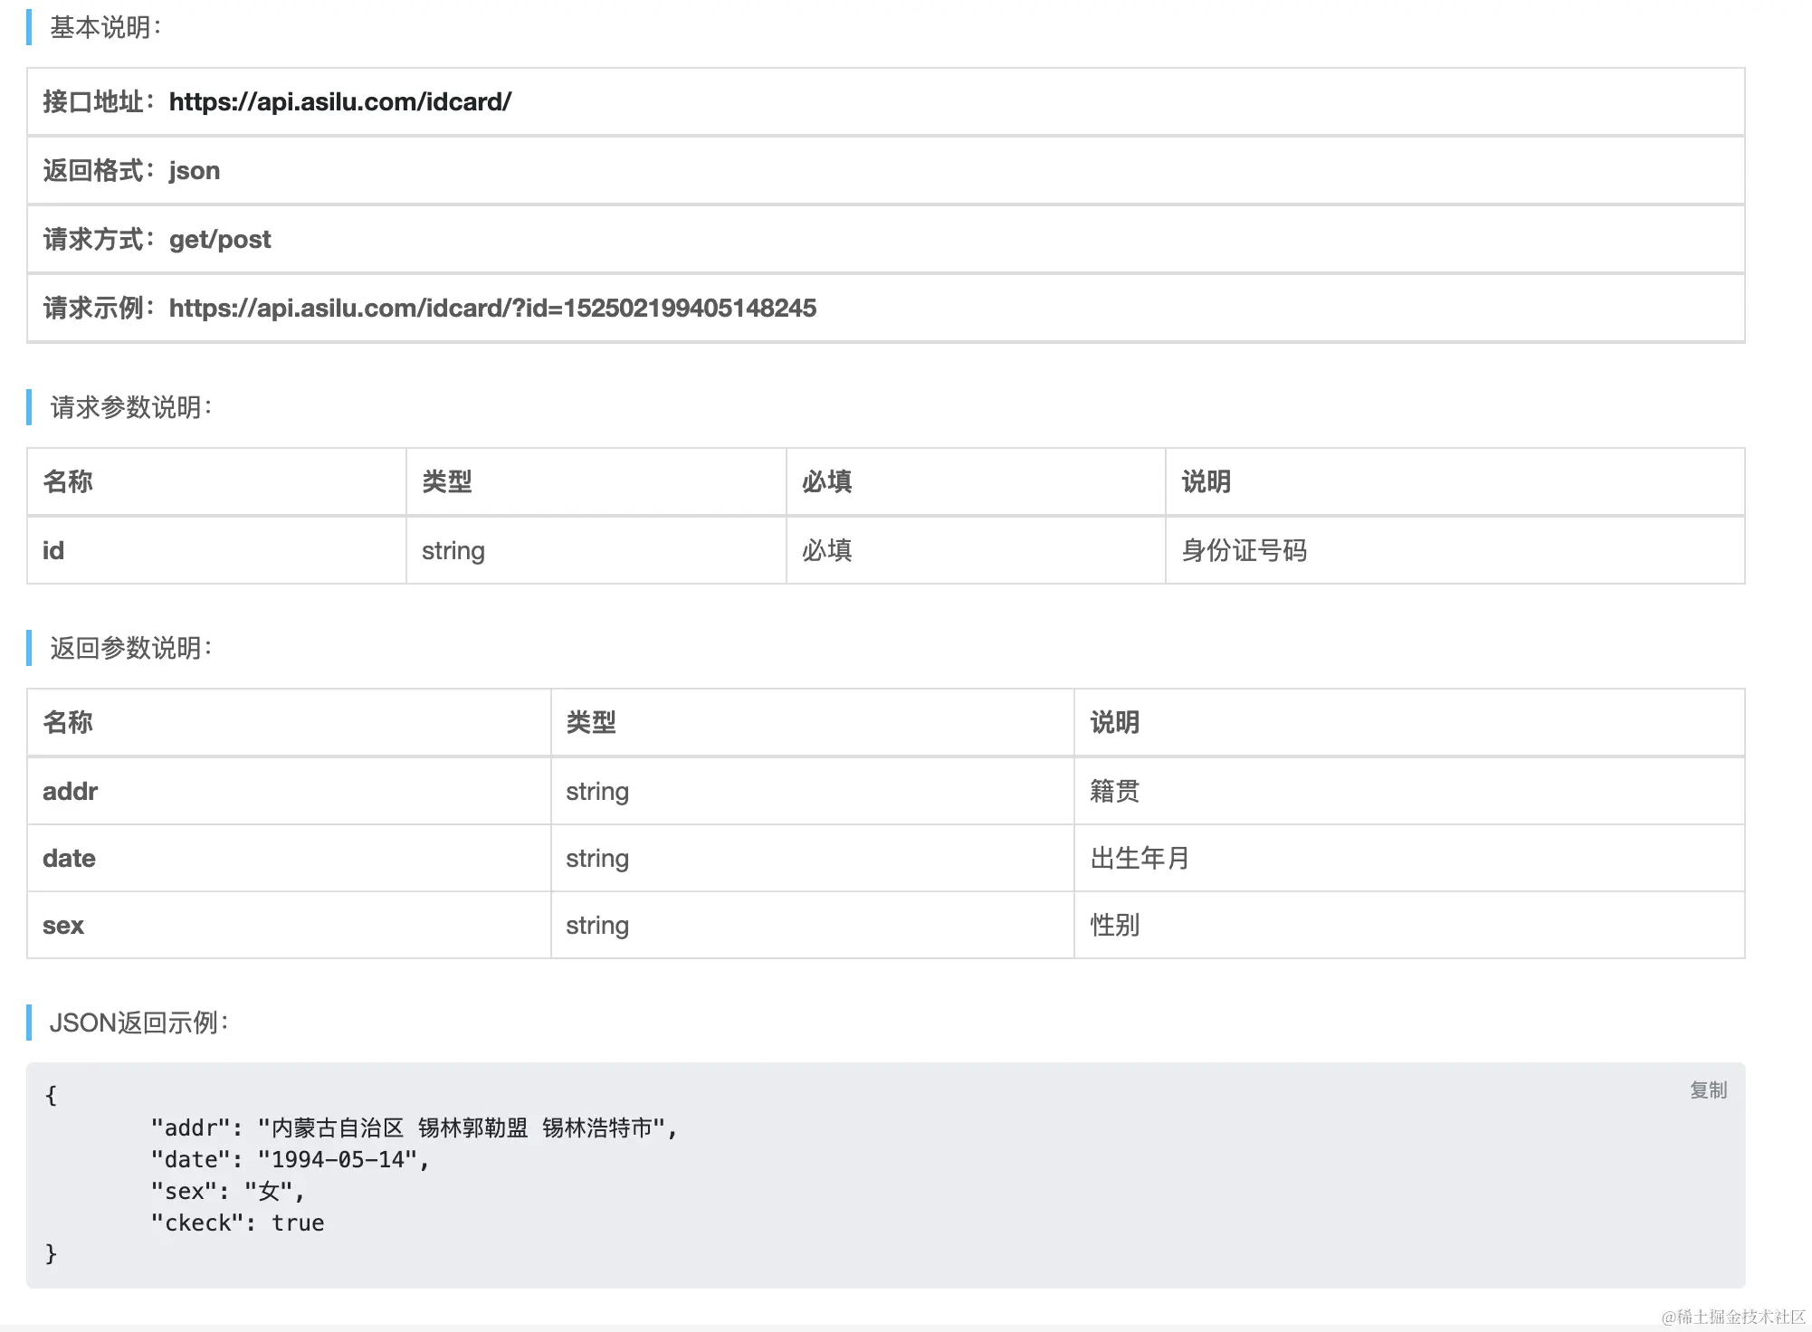Click the JSON返回示例 section heading
This screenshot has height=1332, width=1812.
(x=139, y=1023)
